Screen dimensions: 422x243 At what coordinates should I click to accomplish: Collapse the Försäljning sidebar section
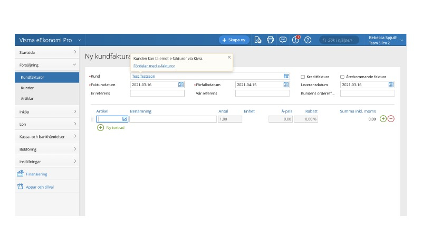tap(47, 65)
